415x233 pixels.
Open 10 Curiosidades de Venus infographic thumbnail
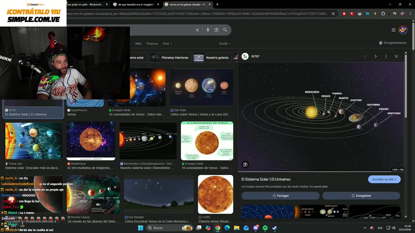207,141
